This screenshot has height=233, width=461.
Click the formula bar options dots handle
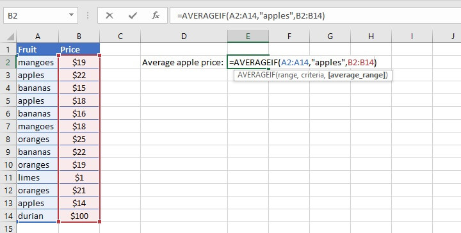88,15
